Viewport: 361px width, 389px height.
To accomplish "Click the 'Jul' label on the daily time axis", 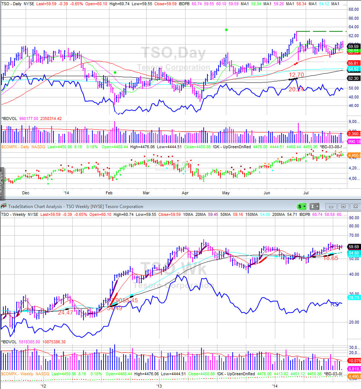I will coord(306,193).
